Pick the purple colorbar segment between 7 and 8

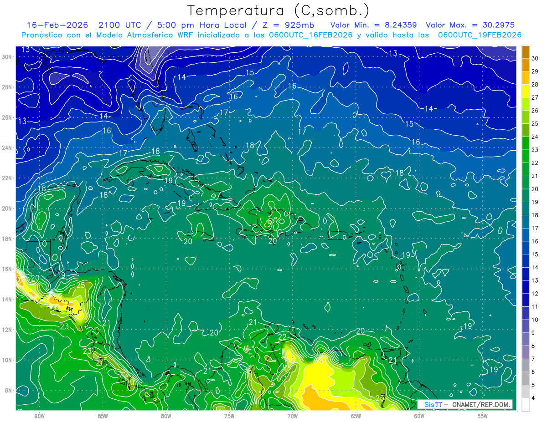526,352
